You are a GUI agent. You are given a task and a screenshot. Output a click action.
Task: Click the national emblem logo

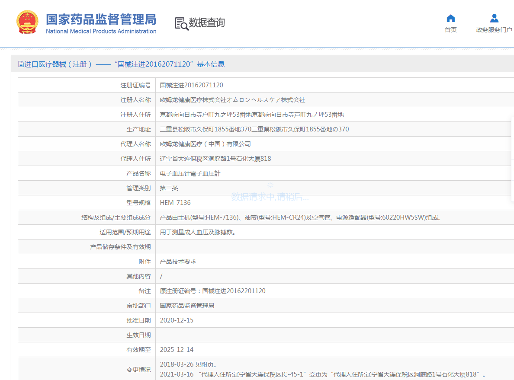28,22
